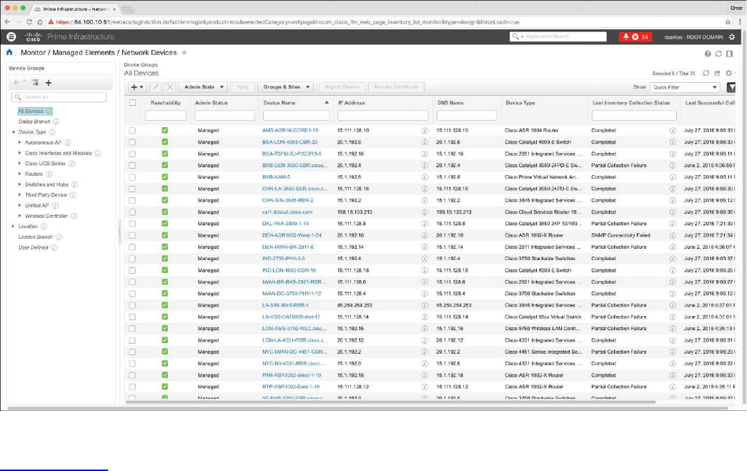Open the DEN-IWAN-BR-2911-8 device link

pyautogui.click(x=288, y=247)
